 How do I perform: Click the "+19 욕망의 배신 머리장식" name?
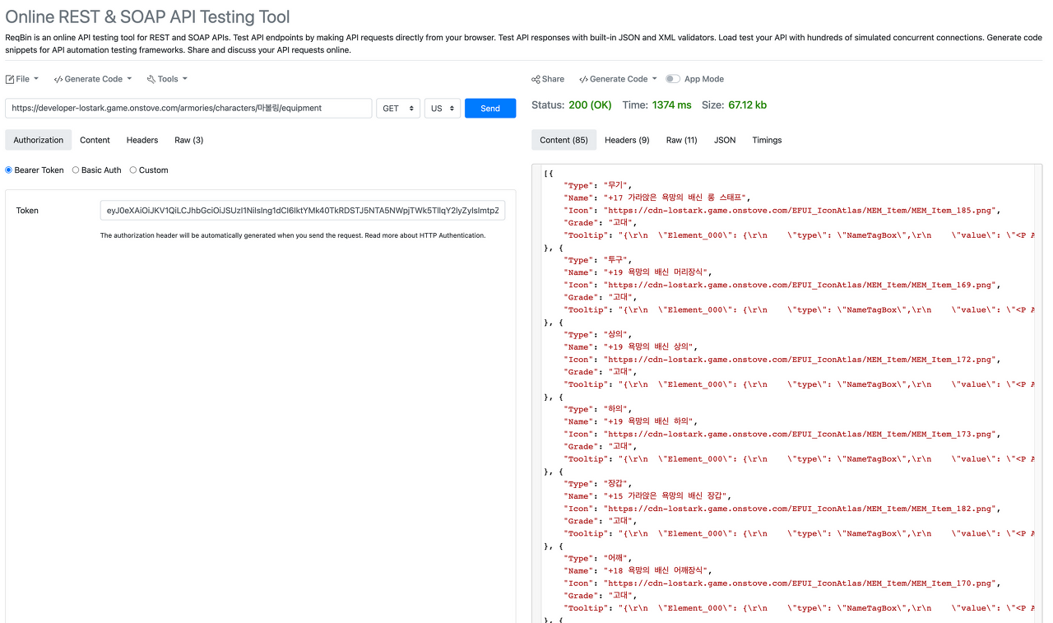tap(657, 272)
